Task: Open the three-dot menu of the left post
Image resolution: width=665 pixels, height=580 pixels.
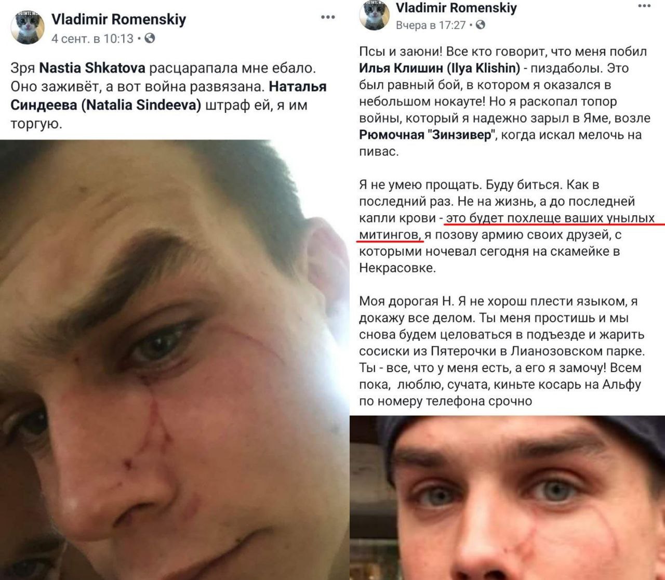Action: coord(328,17)
